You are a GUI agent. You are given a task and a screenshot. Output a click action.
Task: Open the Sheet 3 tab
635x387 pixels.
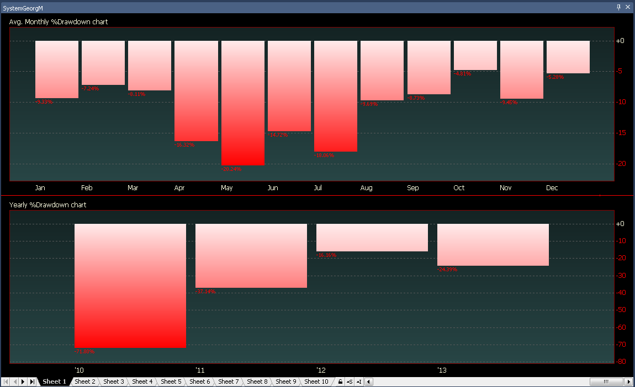113,381
